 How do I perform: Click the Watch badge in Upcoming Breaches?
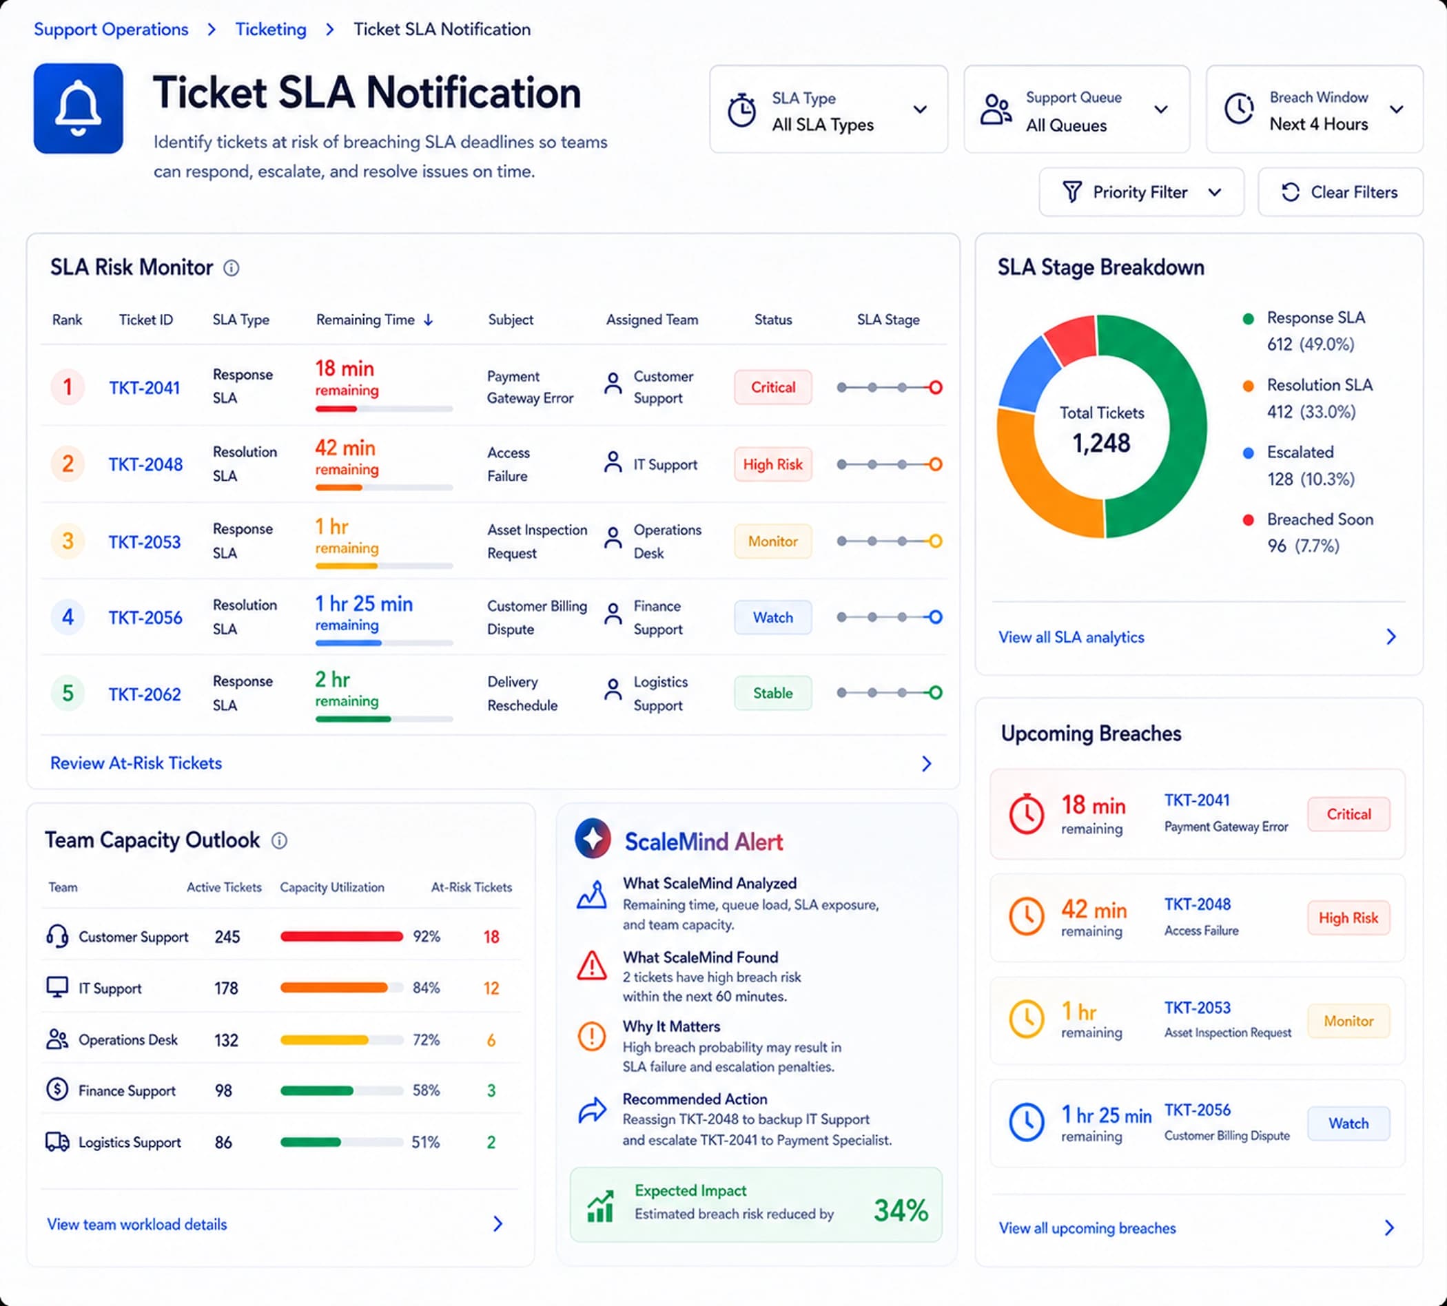point(1348,1123)
